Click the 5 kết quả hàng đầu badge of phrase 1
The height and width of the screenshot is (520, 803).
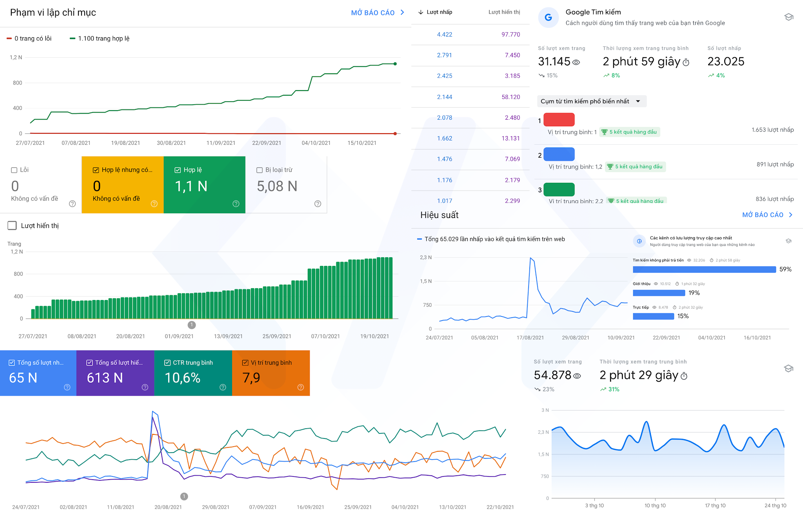click(x=630, y=132)
